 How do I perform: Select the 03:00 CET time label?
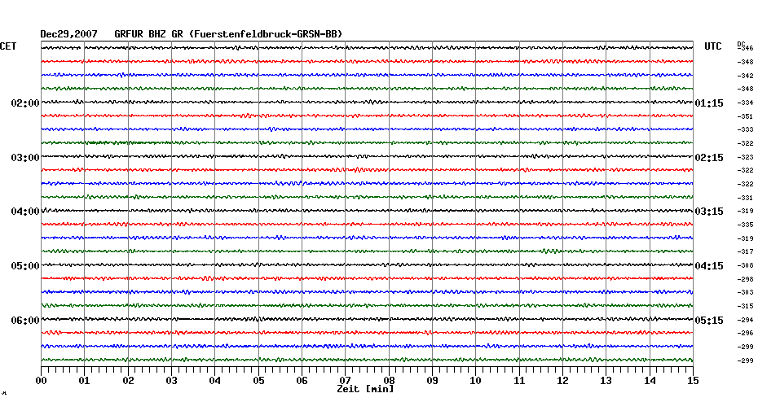(25, 158)
